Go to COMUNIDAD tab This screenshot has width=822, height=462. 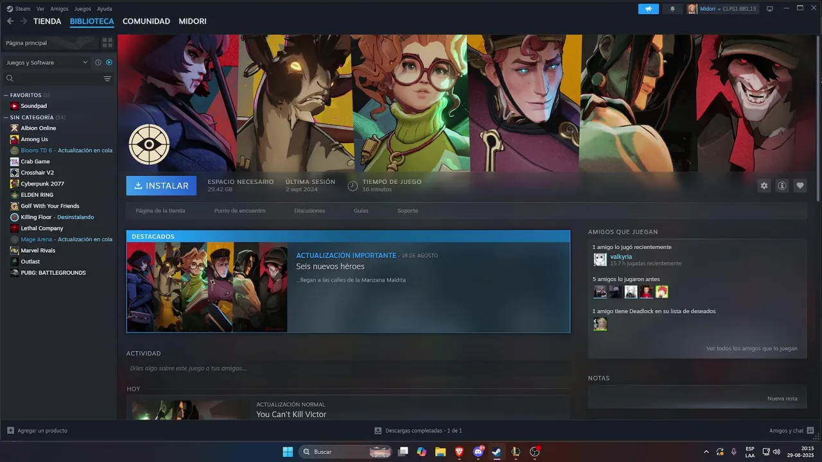pos(146,21)
